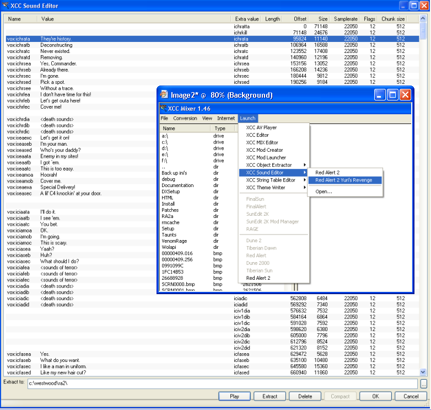Expand the XCC String Table Editor submenu
This screenshot has height=410, width=431.
(x=273, y=180)
